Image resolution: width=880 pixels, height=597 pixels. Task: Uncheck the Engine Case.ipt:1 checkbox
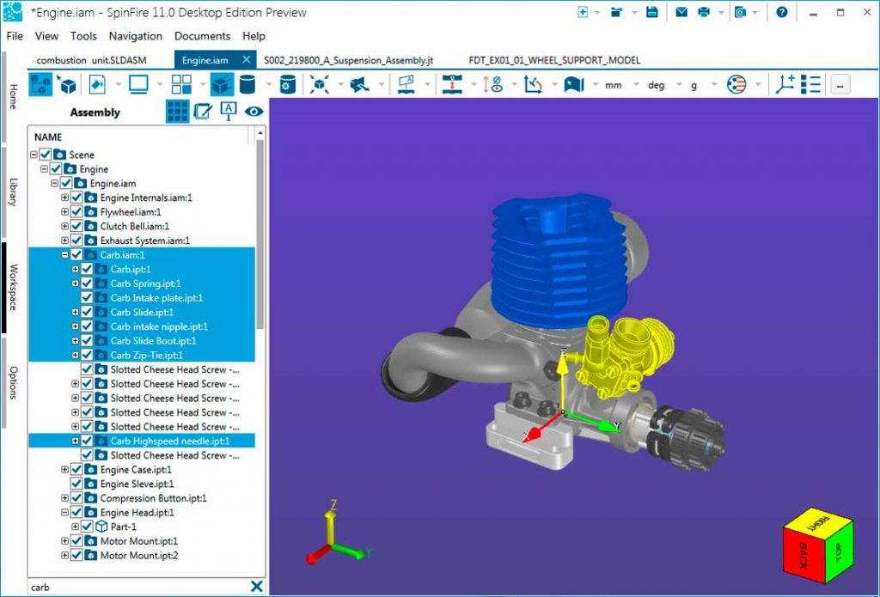click(76, 470)
